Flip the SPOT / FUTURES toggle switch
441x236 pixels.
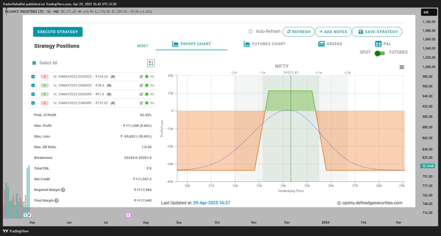click(380, 53)
